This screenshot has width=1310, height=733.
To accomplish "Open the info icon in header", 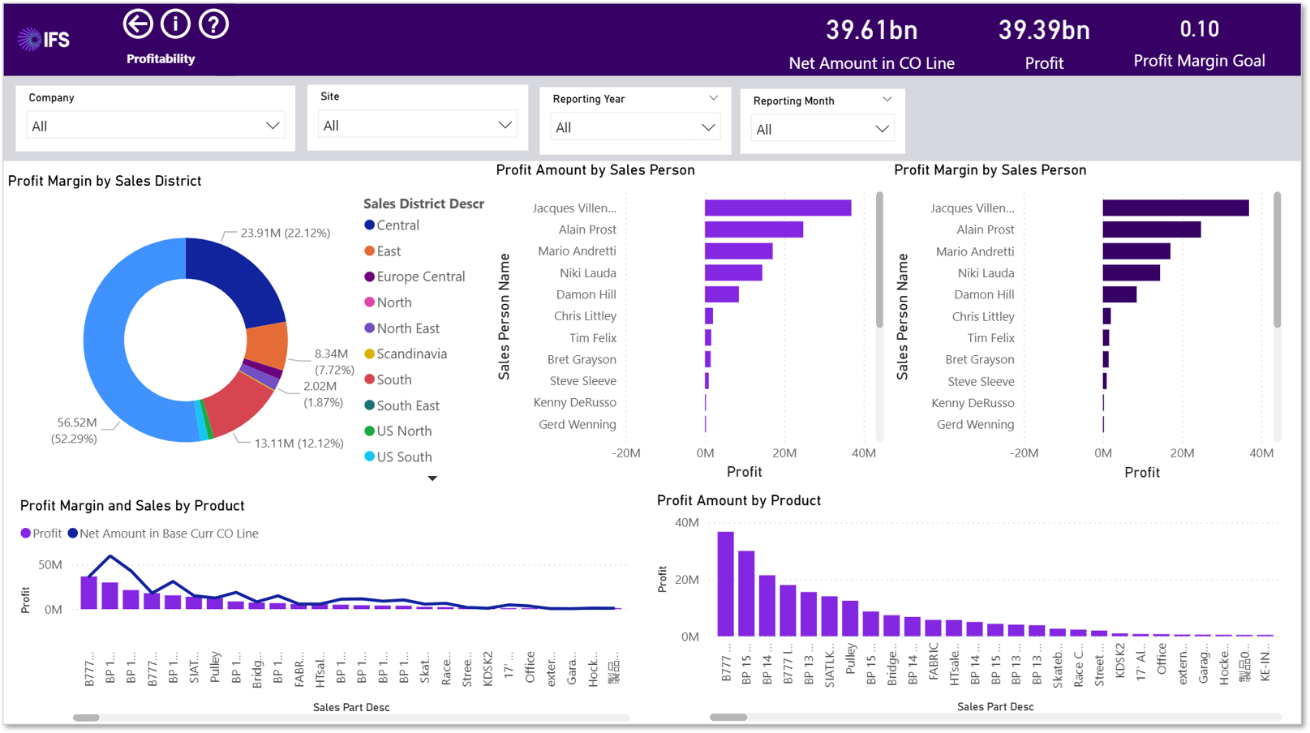I will click(x=175, y=24).
